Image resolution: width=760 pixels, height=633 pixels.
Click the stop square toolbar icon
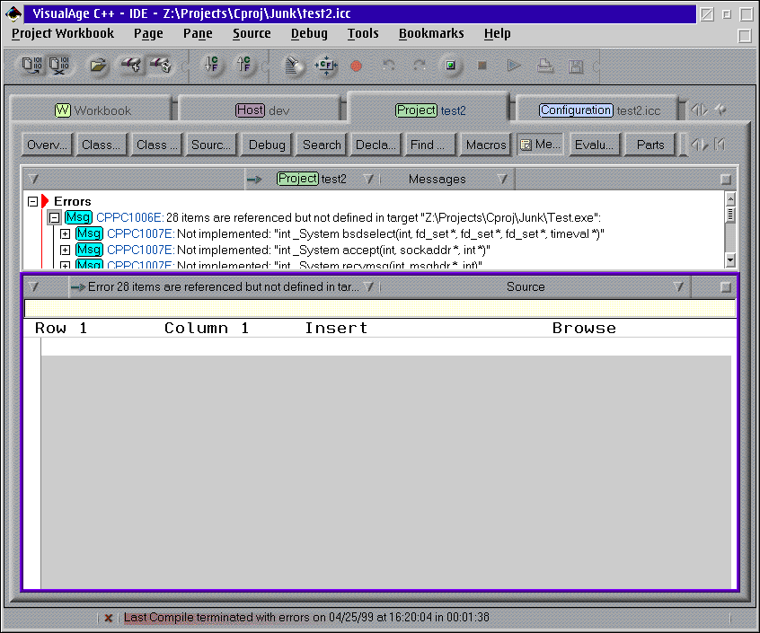[x=482, y=65]
